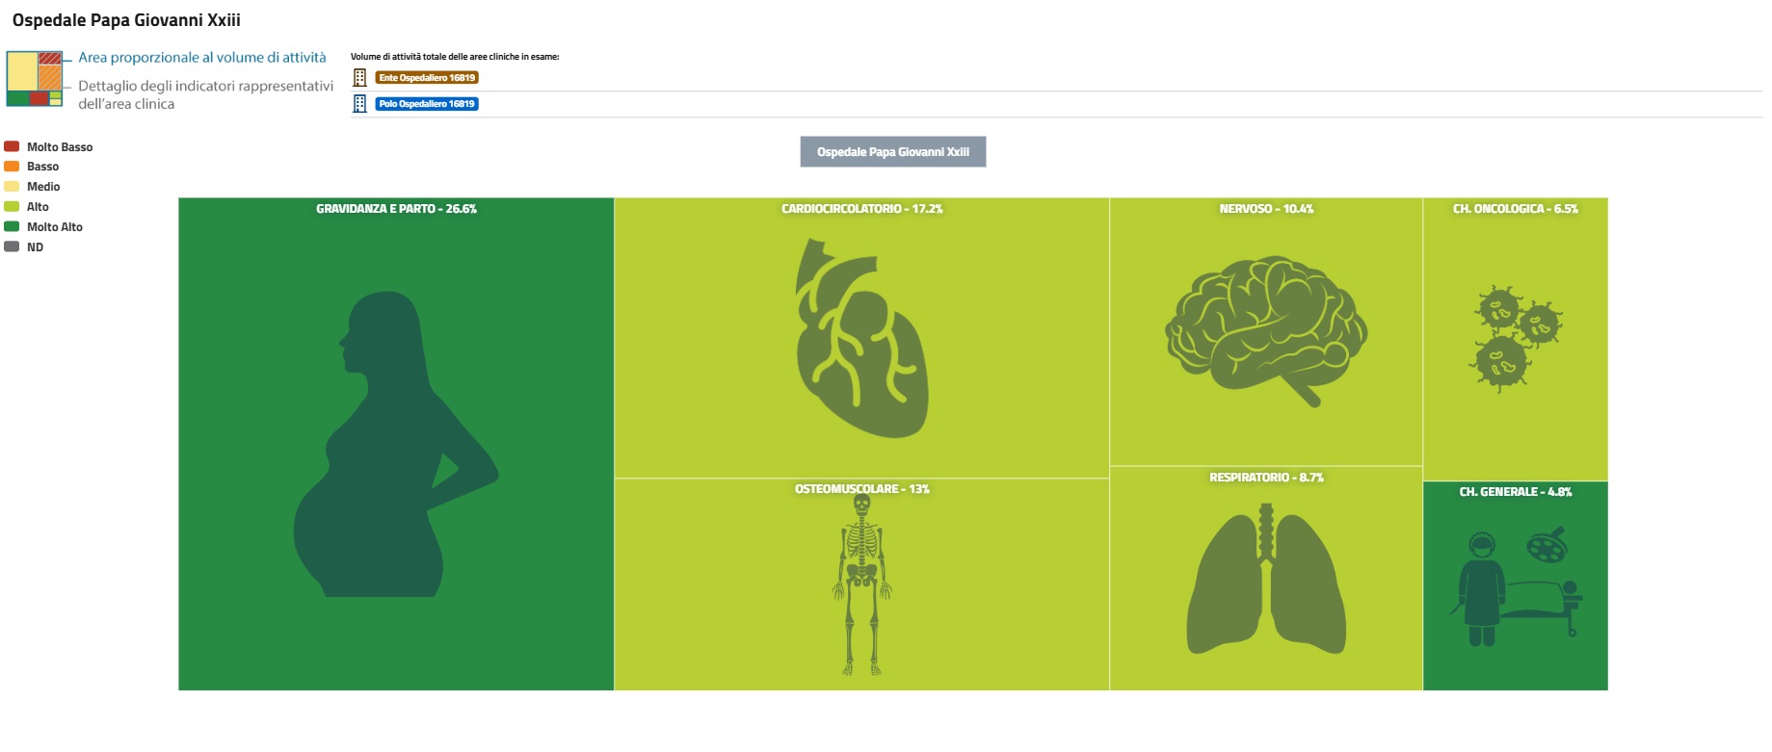Click the page title Ospedale Papa Giovanni Xxiii
This screenshot has height=752, width=1772.
pyautogui.click(x=126, y=20)
